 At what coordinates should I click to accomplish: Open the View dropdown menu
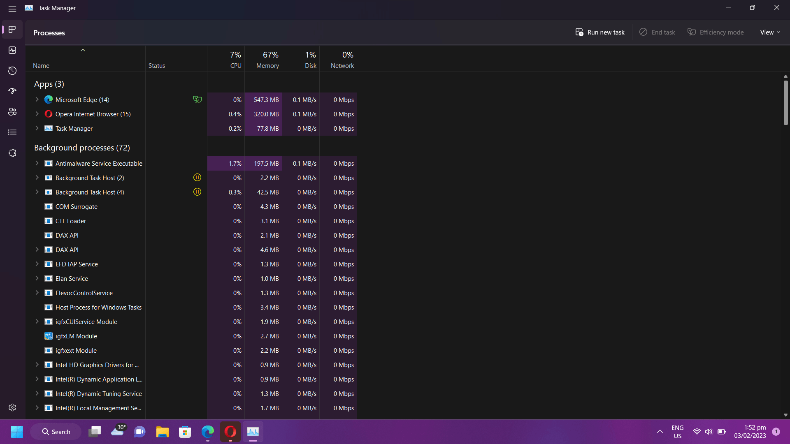click(770, 32)
